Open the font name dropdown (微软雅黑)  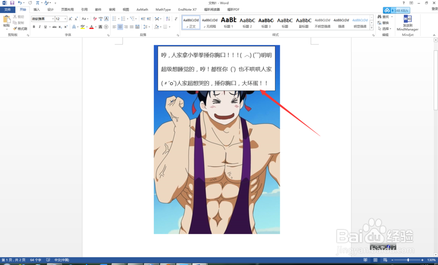click(x=53, y=19)
